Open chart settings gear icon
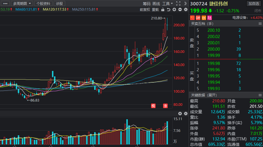Screen dimensions: 263x147 (x=186, y=9)
